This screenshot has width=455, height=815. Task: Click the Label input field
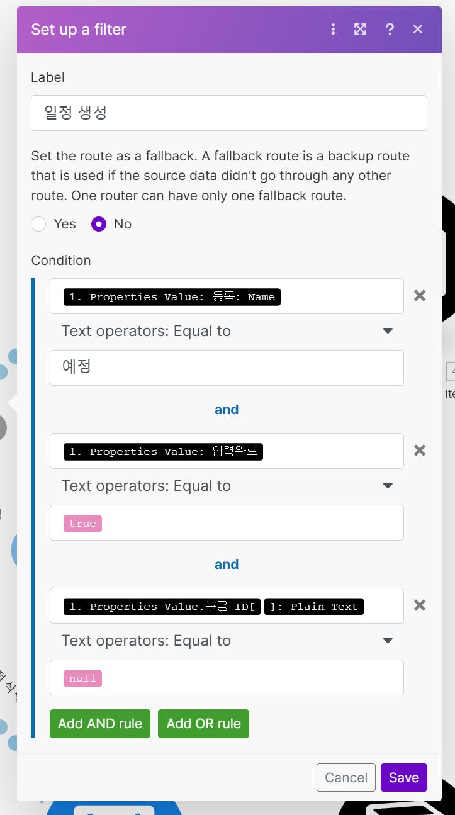[228, 113]
